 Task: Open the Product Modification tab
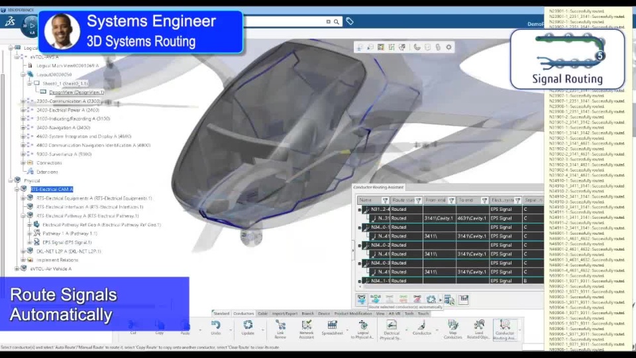pyautogui.click(x=352, y=314)
